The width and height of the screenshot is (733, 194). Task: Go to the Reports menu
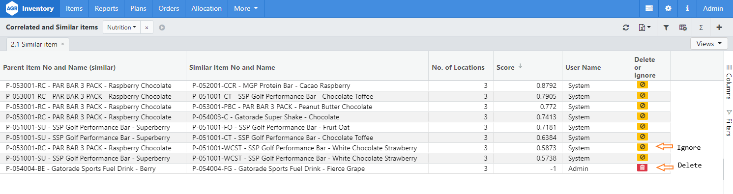106,8
